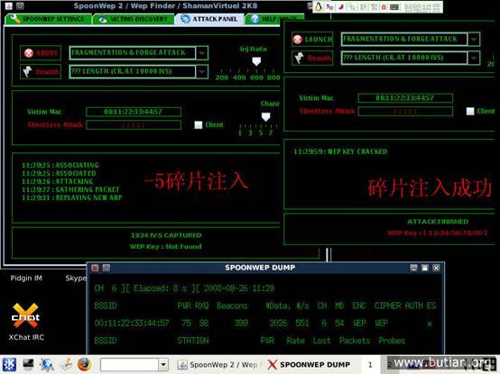500x374 pixels.
Task: Adjust the Channel slider handle
Action: pyautogui.click(x=265, y=117)
